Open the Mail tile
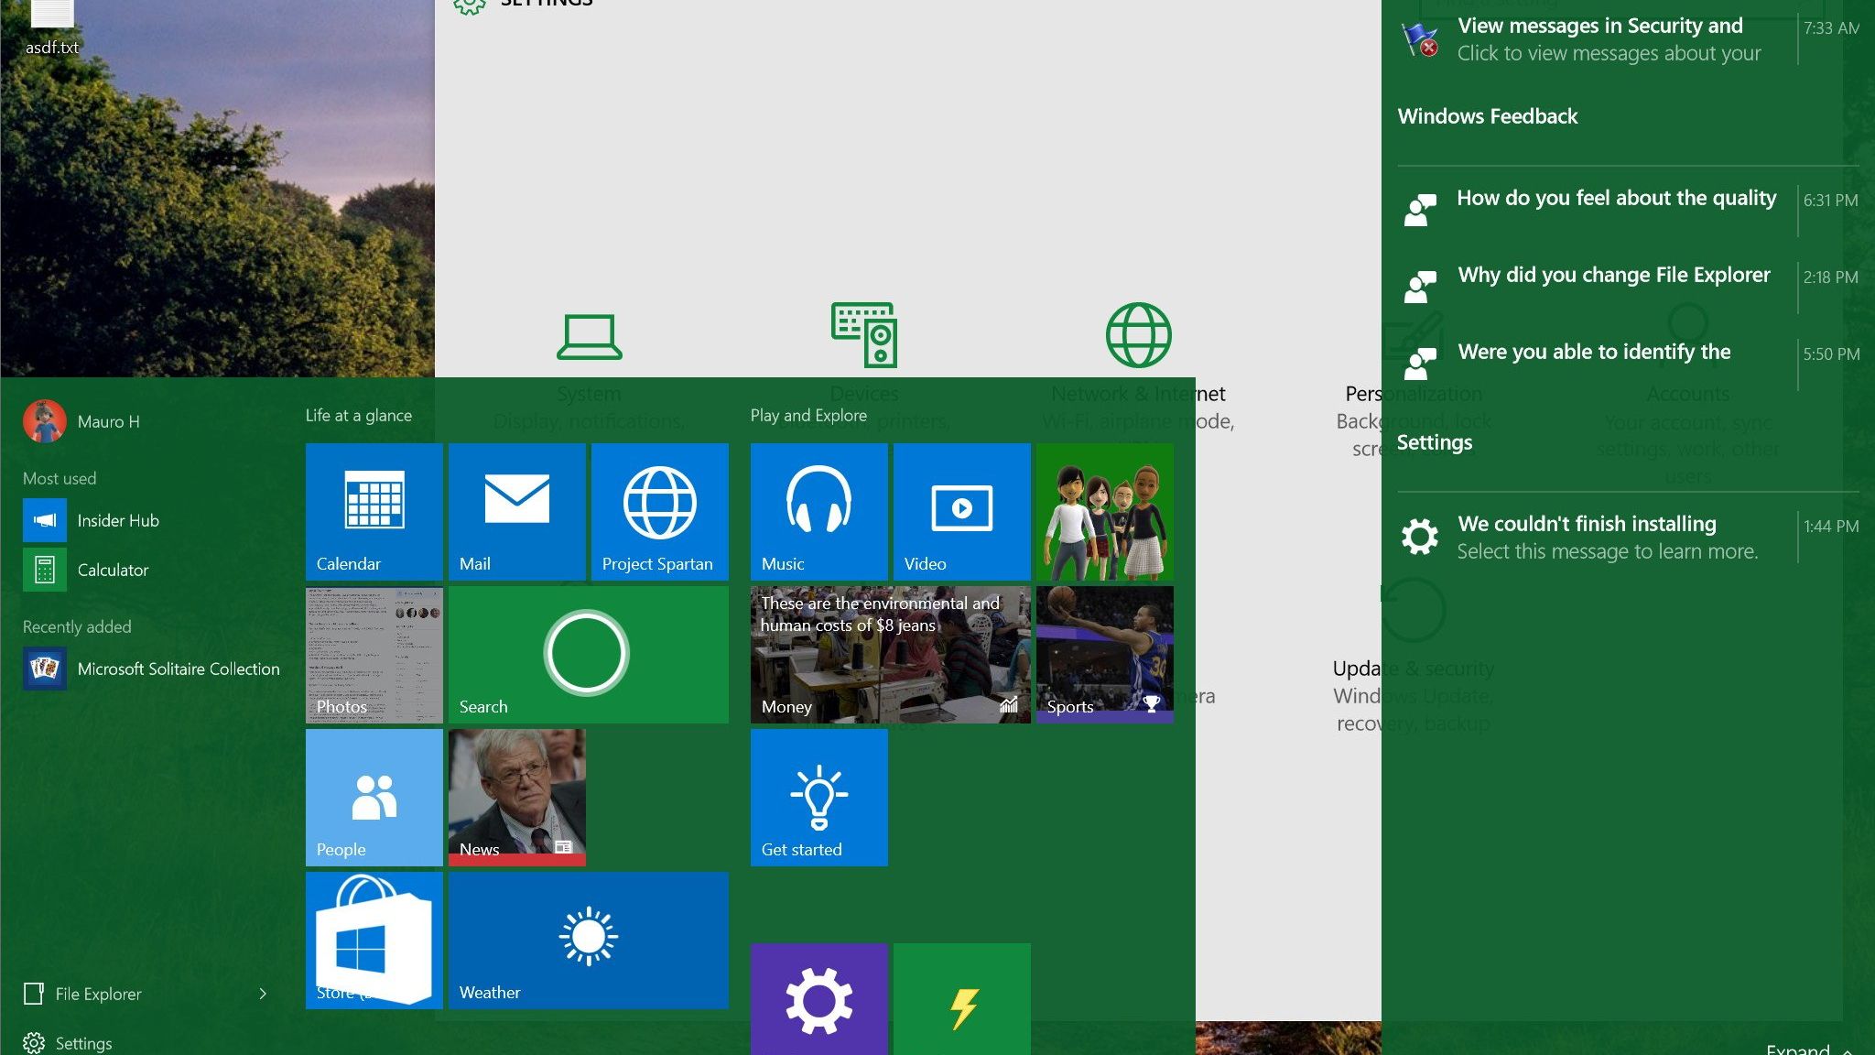1875x1055 pixels. 516,511
